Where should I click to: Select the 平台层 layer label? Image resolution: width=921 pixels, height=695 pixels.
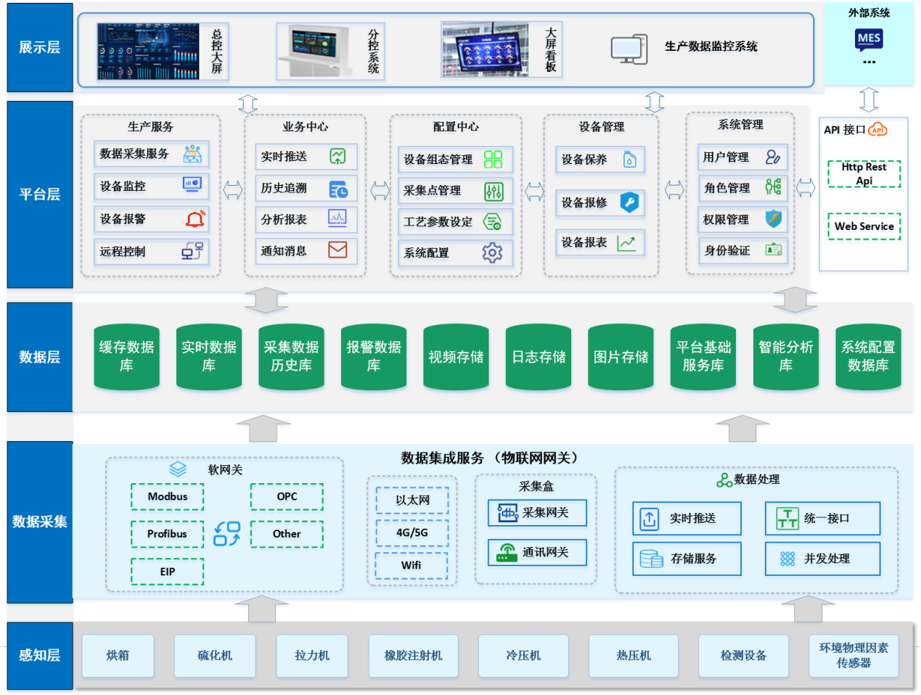coord(40,194)
